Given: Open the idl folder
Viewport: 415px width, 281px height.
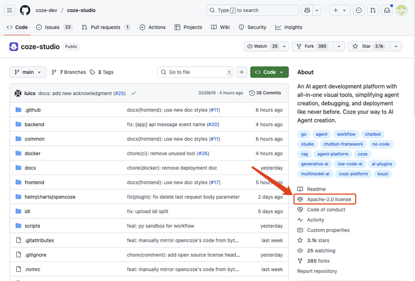Looking at the screenshot, I should [x=28, y=211].
